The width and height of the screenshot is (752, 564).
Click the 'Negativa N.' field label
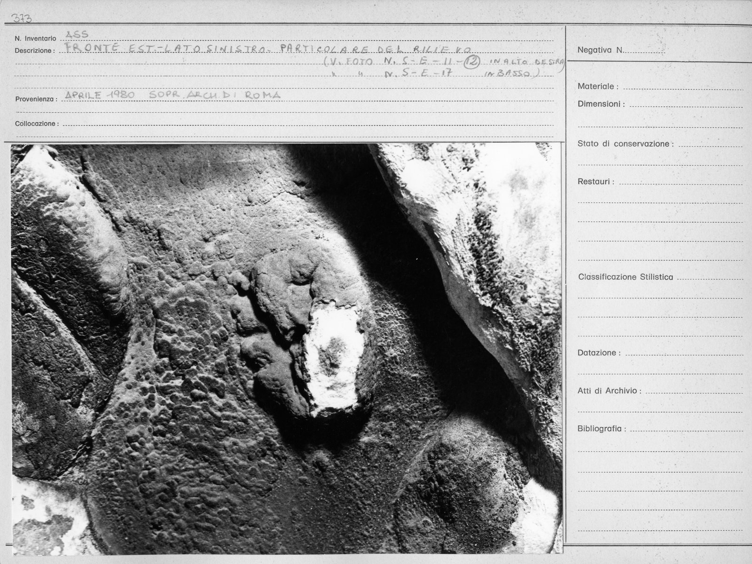pyautogui.click(x=600, y=50)
